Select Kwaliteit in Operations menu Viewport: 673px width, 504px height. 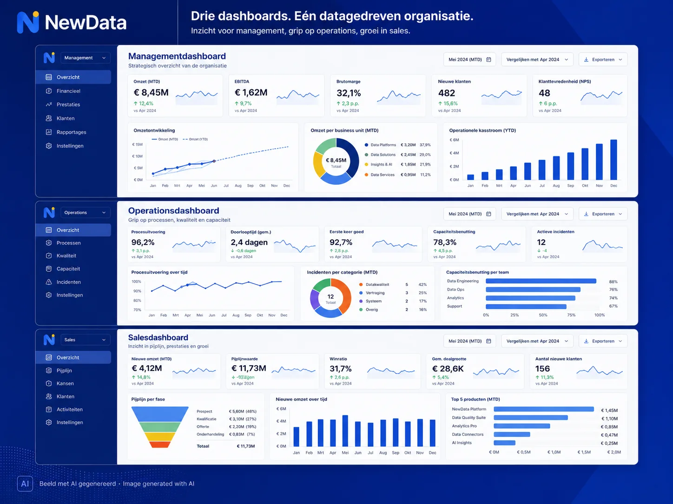click(73, 256)
